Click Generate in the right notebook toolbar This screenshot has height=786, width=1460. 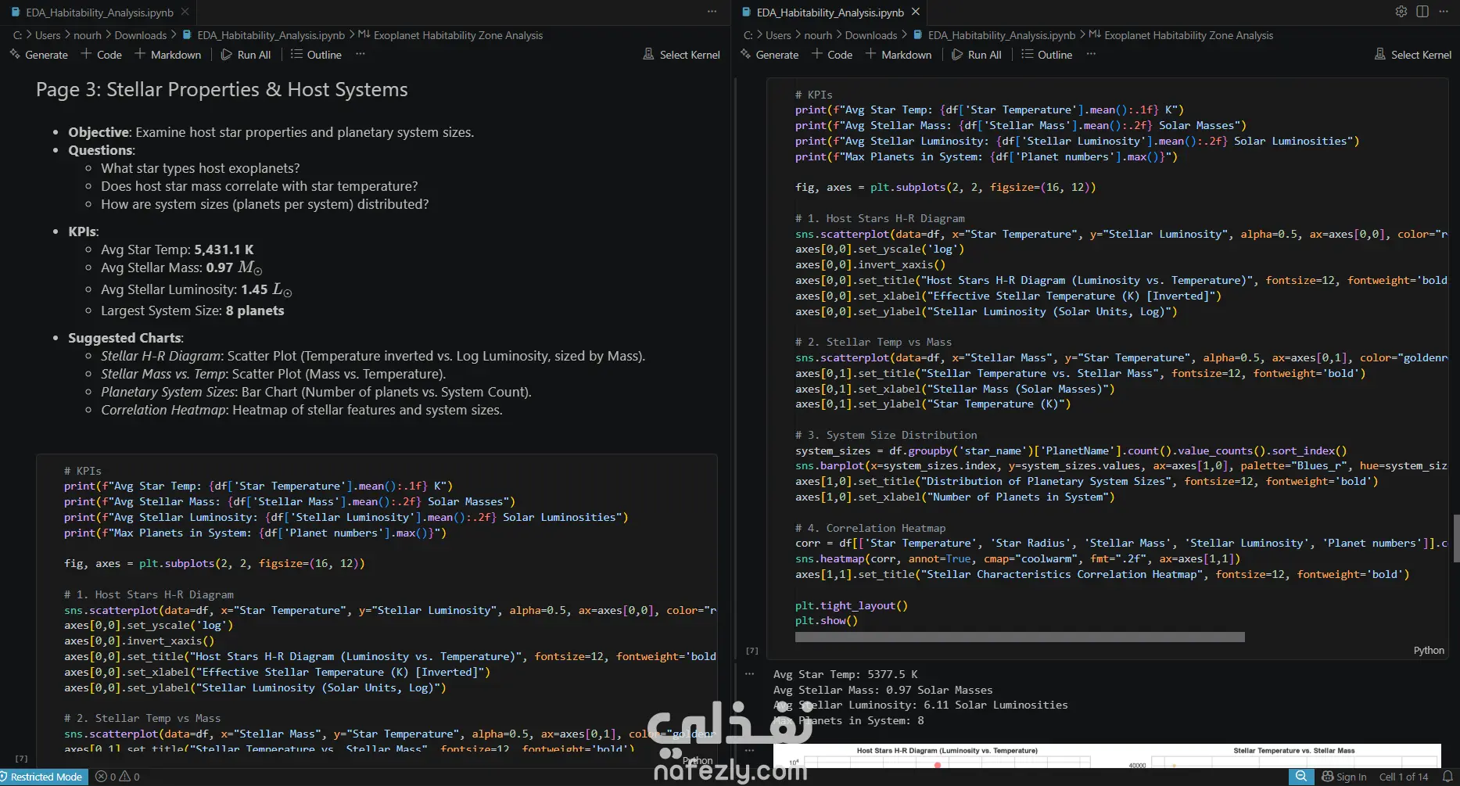pos(769,55)
